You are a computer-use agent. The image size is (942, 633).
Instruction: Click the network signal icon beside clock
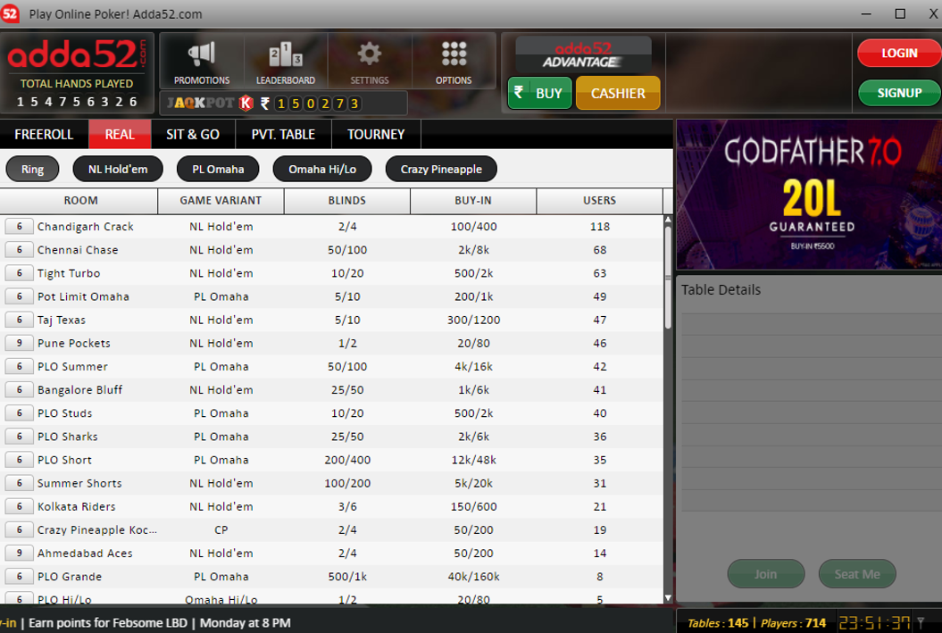click(921, 623)
